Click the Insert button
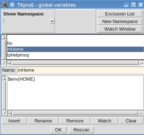The height and width of the screenshot is (135, 144). [x=14, y=121]
